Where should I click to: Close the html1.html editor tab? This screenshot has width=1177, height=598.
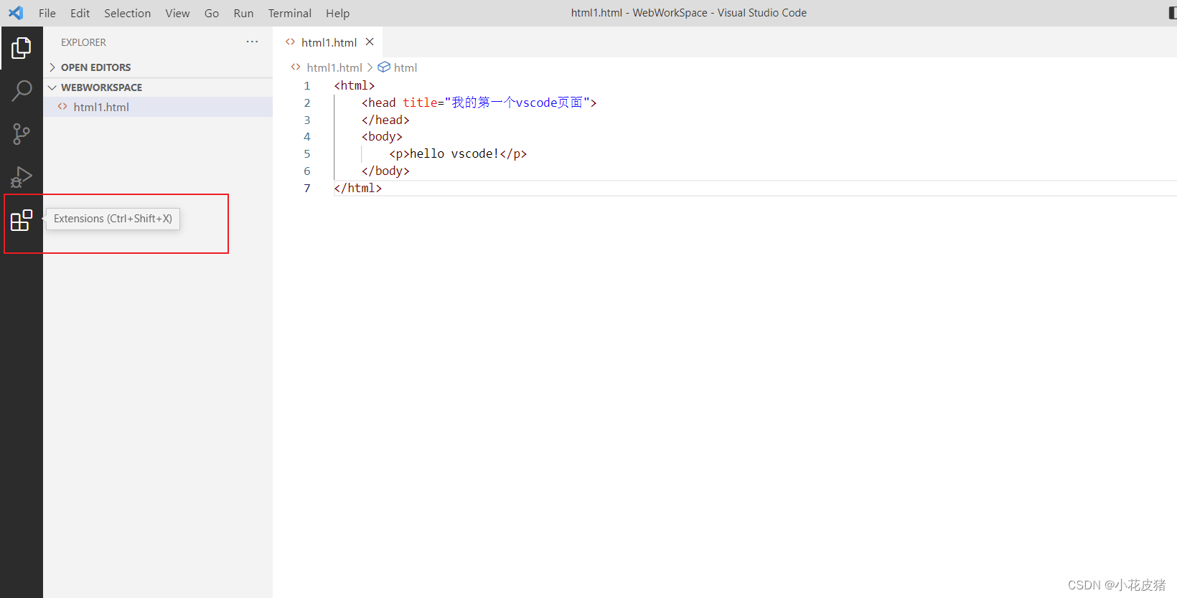[x=370, y=42]
